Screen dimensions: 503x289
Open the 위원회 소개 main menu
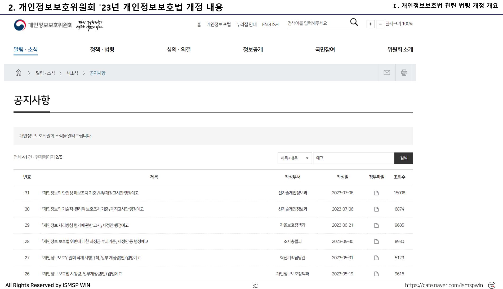(x=400, y=50)
